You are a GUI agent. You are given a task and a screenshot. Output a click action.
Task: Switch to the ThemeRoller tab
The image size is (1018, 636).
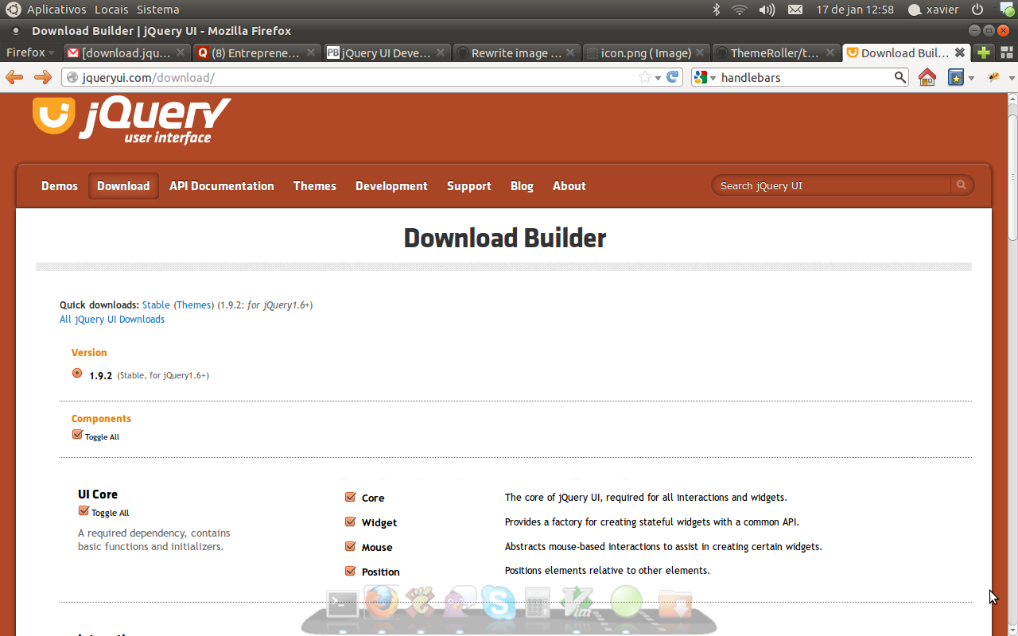point(775,53)
